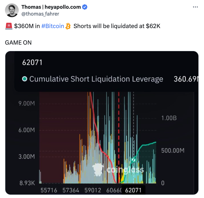Viewport: 204px width, 198px height.
Task: Open the #Bitcoin hashtag link
Action: (x=53, y=26)
